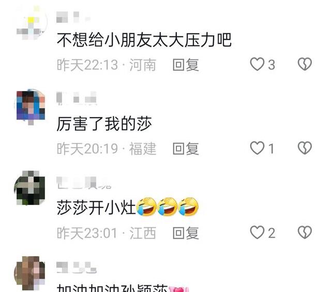Reply to the 河南 comment via 回复
Screen dimensions: 329x292
pyautogui.click(x=186, y=65)
